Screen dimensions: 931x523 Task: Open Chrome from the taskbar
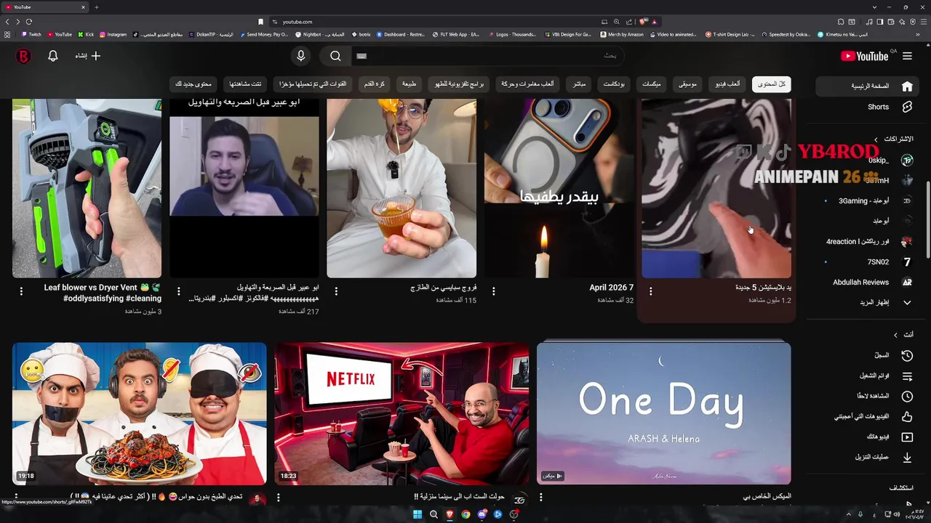(465, 514)
